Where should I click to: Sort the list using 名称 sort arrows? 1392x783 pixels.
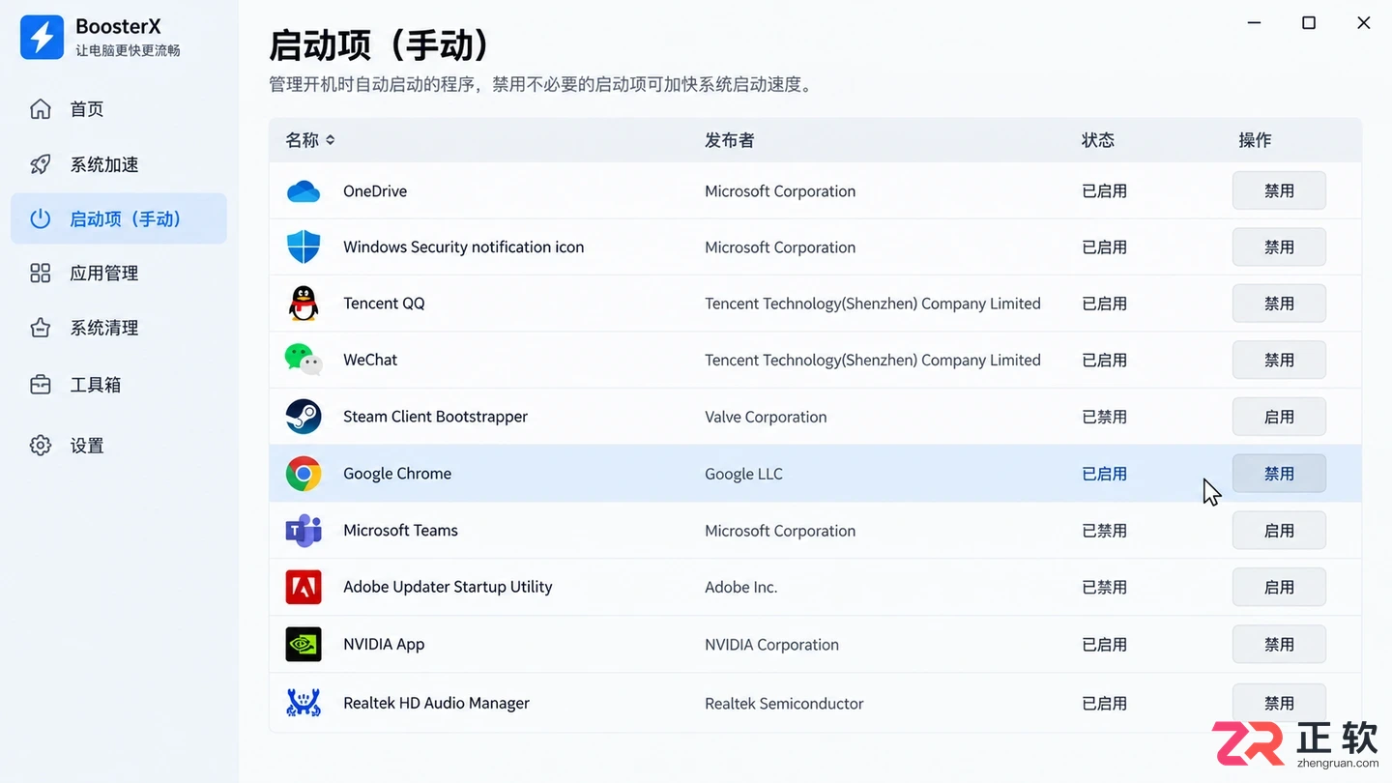[330, 140]
